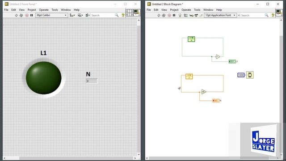Open Project menu in Front Panel
The width and height of the screenshot is (286, 161).
[32, 10]
